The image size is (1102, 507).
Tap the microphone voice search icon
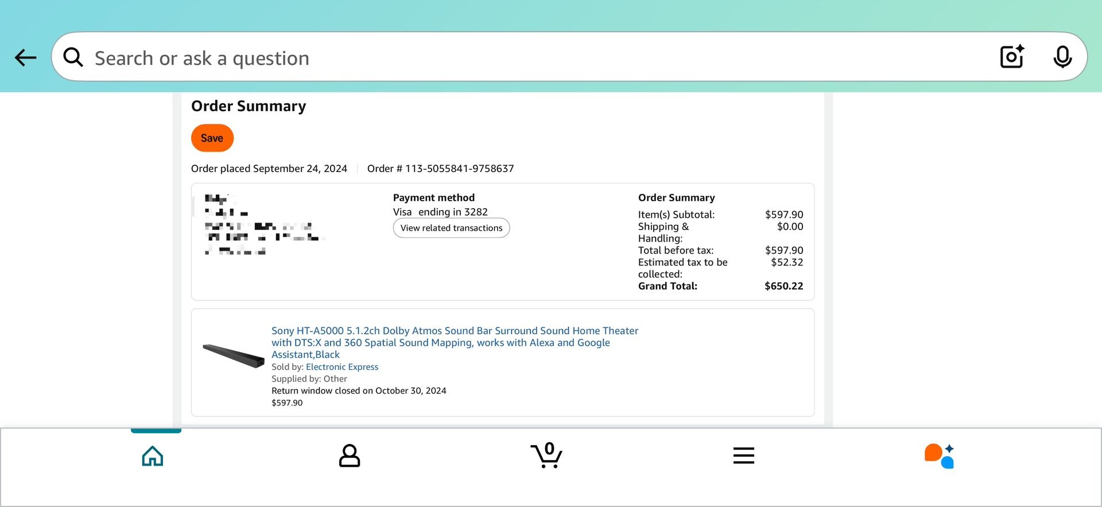(1062, 57)
